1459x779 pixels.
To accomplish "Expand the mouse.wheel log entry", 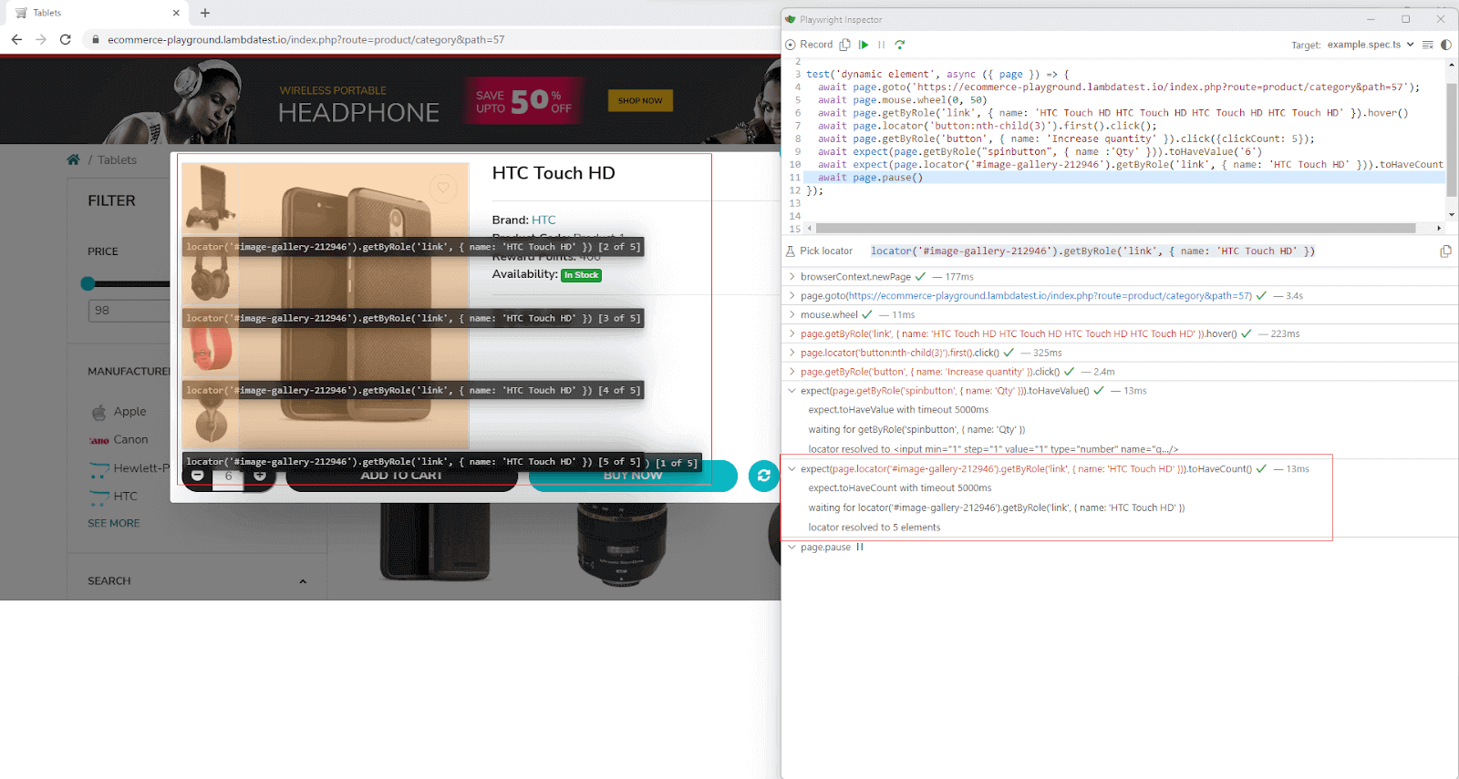I will pyautogui.click(x=792, y=315).
